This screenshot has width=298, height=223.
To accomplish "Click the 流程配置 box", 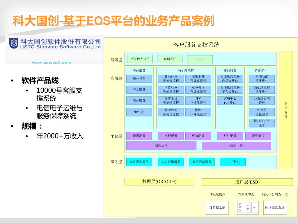I will 171,136.
